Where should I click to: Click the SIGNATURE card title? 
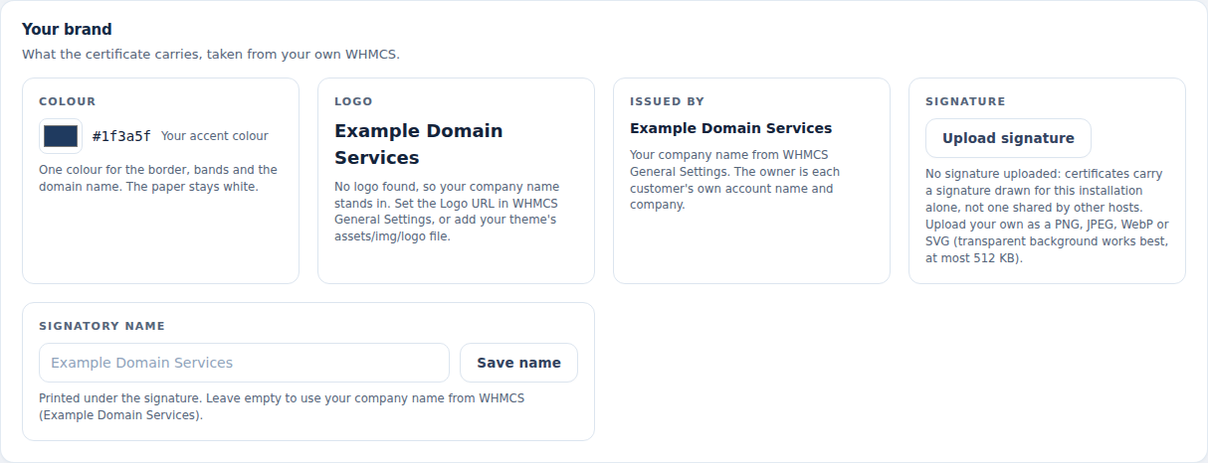pyautogui.click(x=965, y=101)
